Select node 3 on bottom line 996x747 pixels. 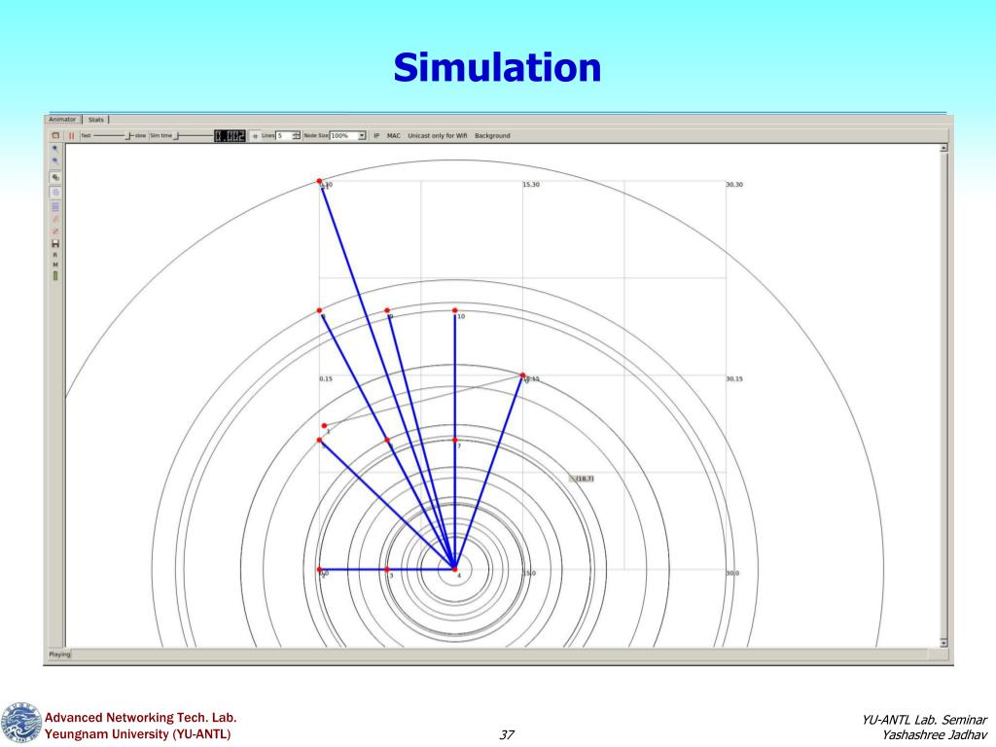[387, 569]
